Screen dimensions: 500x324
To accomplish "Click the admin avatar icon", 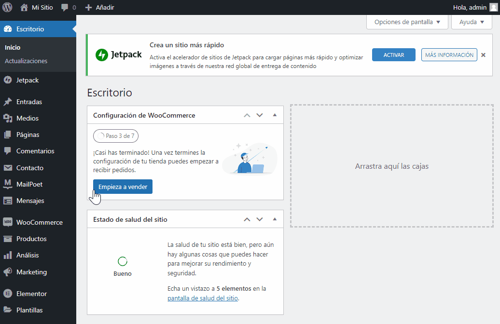I will tap(494, 7).
